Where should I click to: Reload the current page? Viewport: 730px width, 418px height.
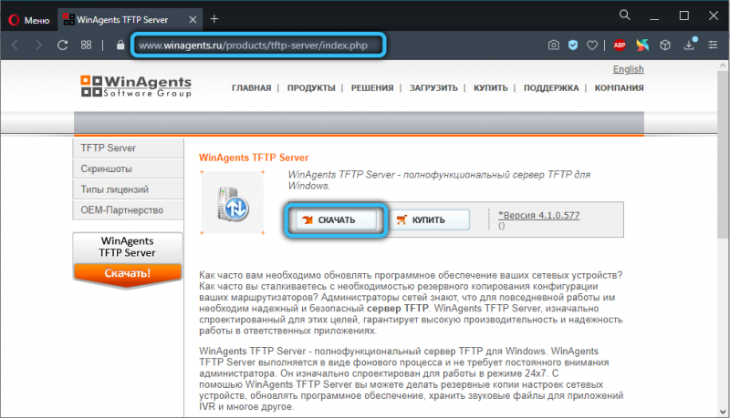(x=62, y=45)
